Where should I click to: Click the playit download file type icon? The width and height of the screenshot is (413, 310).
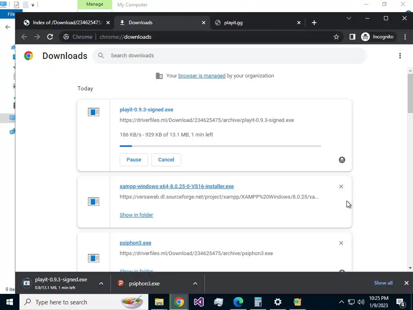coord(94,112)
